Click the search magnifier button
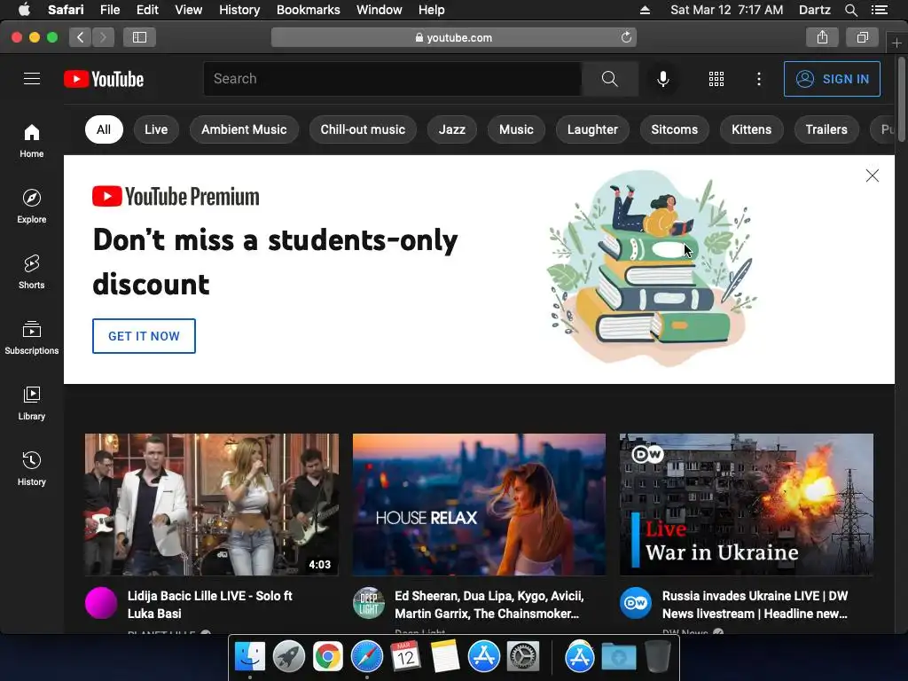The height and width of the screenshot is (681, 908). [x=610, y=79]
